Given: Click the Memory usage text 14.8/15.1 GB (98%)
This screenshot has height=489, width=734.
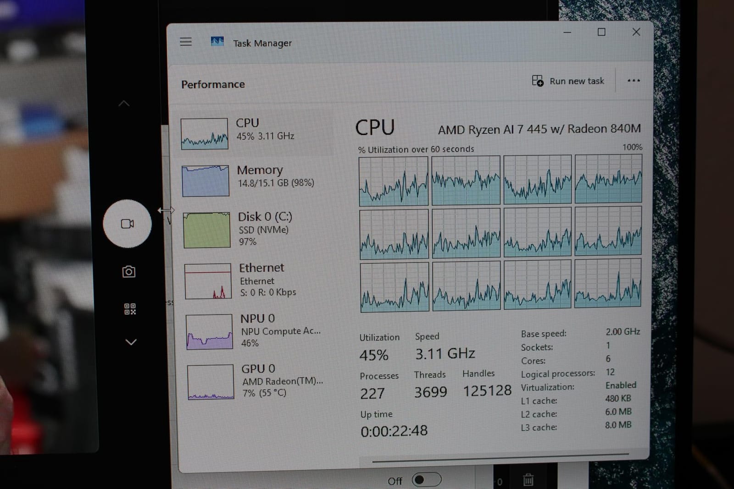Looking at the screenshot, I should 276,183.
